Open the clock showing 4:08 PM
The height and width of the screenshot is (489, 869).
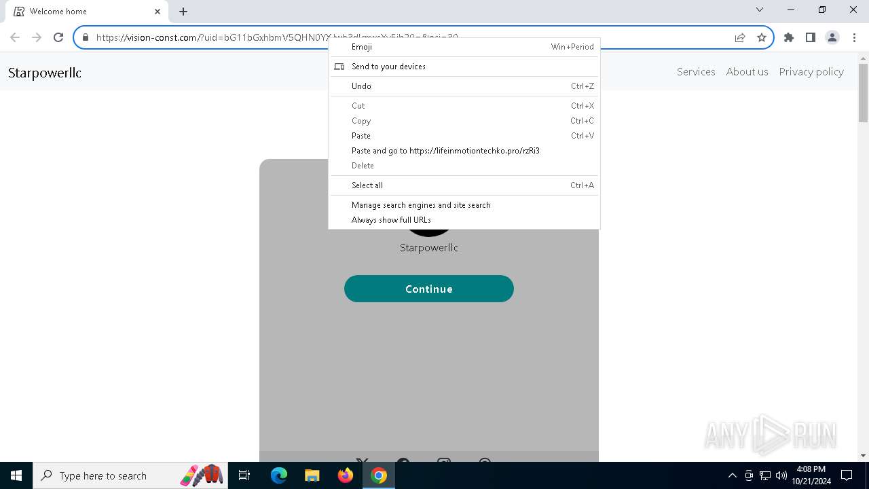click(x=811, y=475)
